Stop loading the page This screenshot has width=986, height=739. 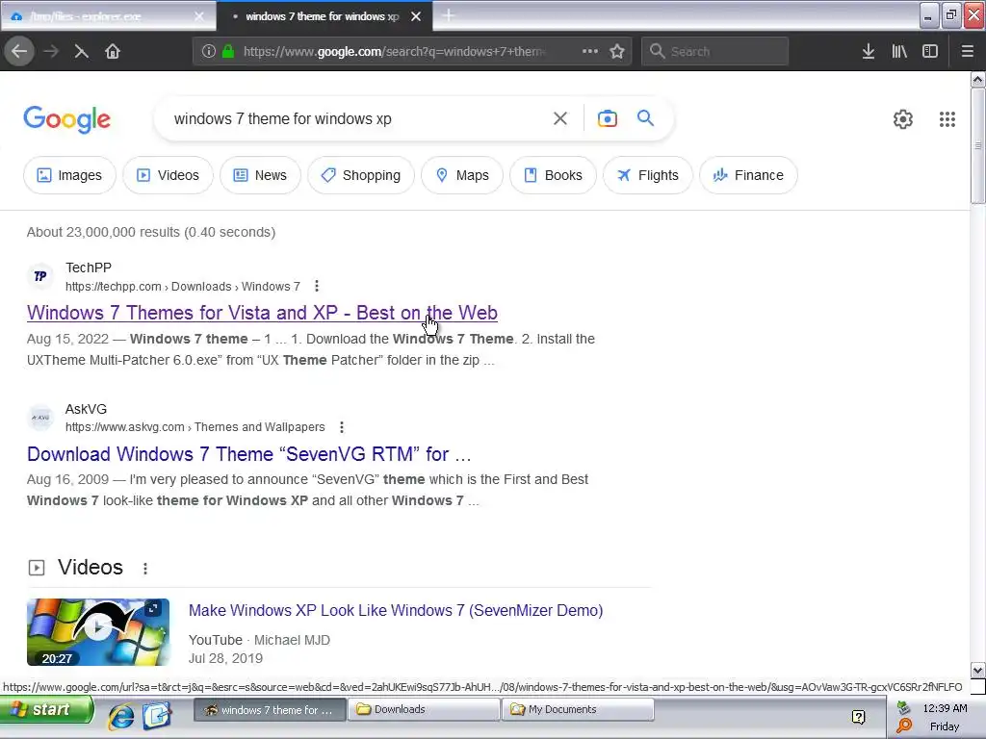[81, 52]
